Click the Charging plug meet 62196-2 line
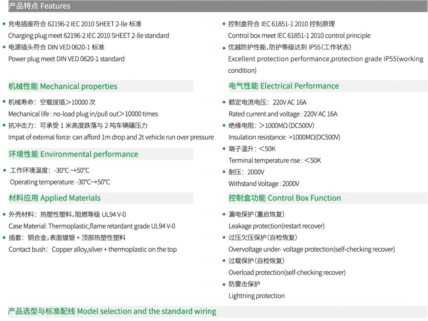This screenshot has width=428, height=321. click(88, 36)
